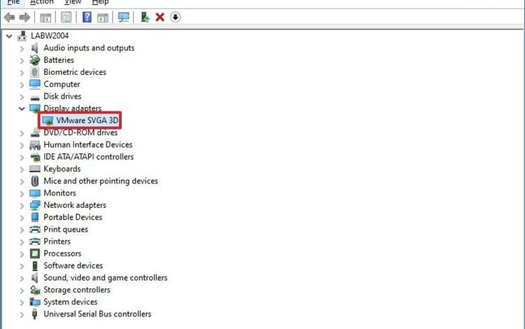This screenshot has height=329, width=525.
Task: Select the Human Interface Devices label
Action: pos(87,145)
